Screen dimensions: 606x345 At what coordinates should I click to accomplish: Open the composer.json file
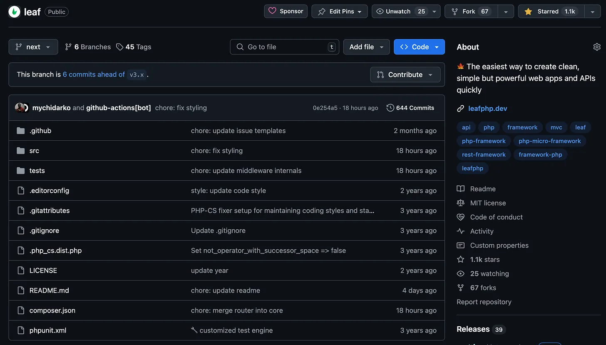click(x=52, y=310)
